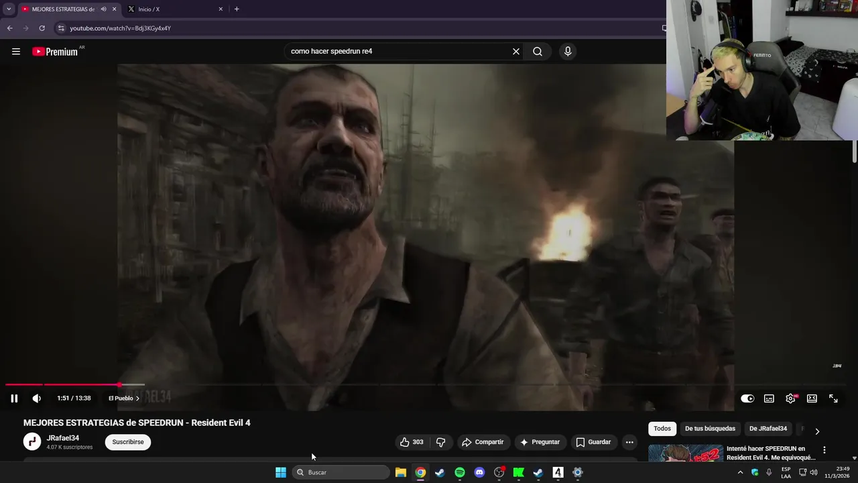The width and height of the screenshot is (858, 483).
Task: Turn on subtitles in the player
Action: pos(769,398)
